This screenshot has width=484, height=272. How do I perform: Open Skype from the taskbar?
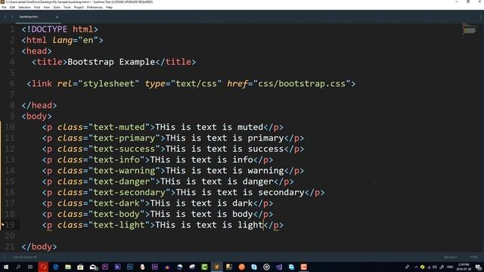click(254, 267)
